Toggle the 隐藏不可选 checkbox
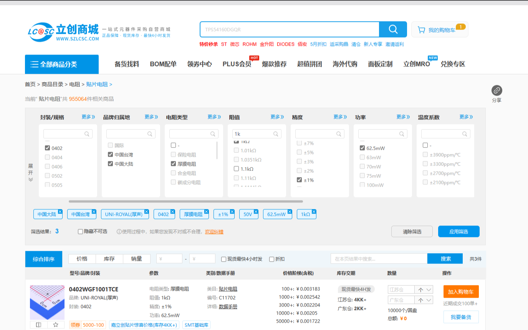 [80, 232]
